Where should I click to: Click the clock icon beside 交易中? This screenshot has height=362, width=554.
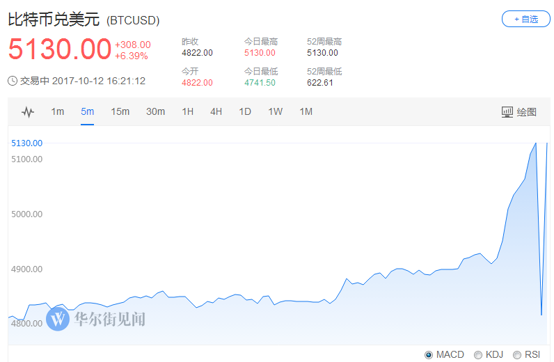13,81
